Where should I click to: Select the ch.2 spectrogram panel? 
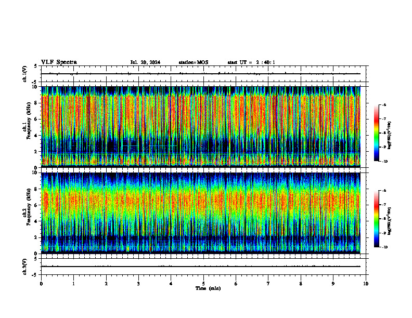click(201, 213)
